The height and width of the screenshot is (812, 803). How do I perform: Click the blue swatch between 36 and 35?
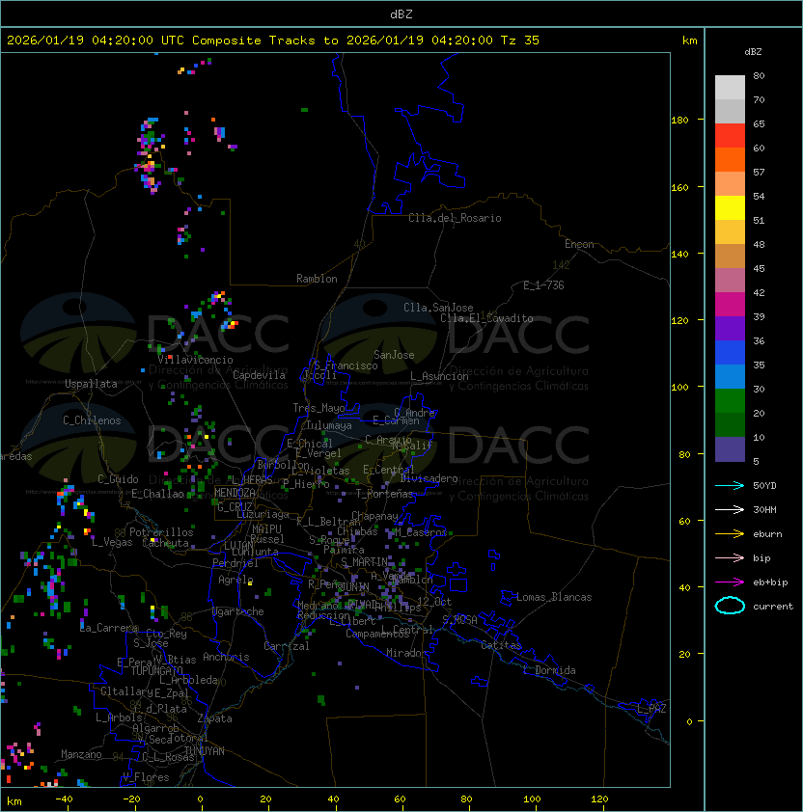(730, 353)
